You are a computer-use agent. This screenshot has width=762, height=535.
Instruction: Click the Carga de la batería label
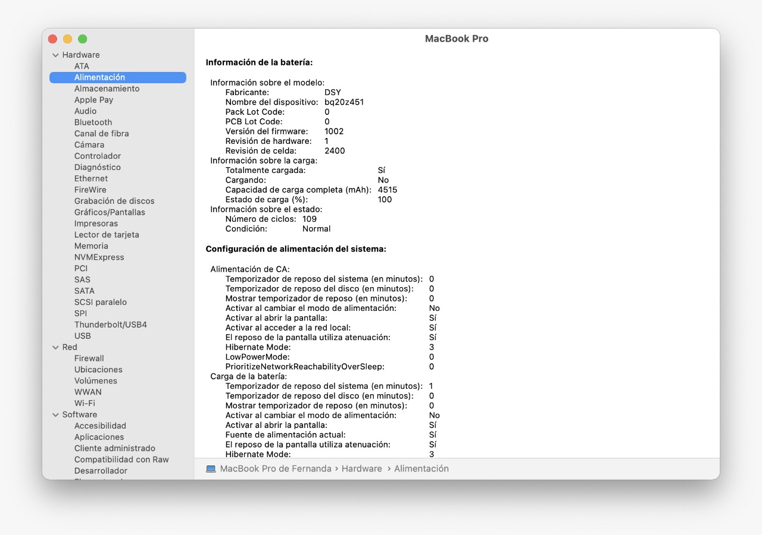[249, 376]
